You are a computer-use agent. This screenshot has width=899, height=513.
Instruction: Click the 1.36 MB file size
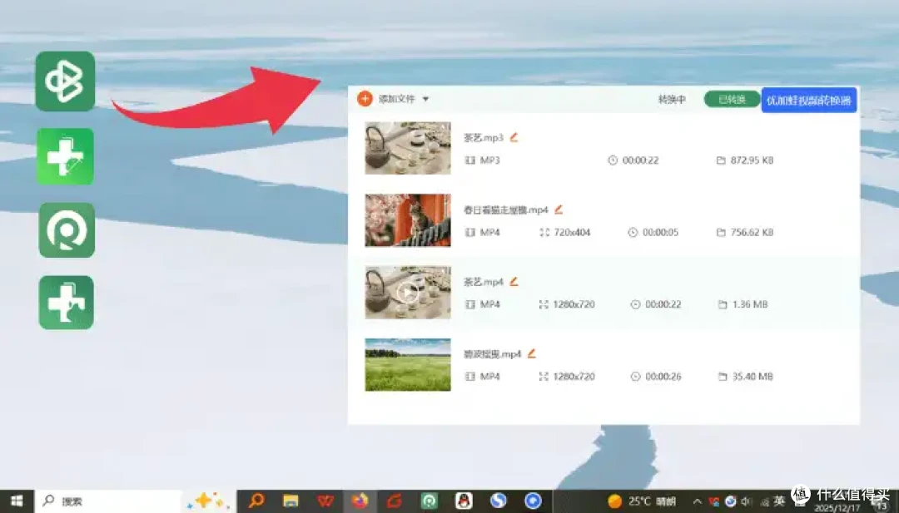click(750, 304)
